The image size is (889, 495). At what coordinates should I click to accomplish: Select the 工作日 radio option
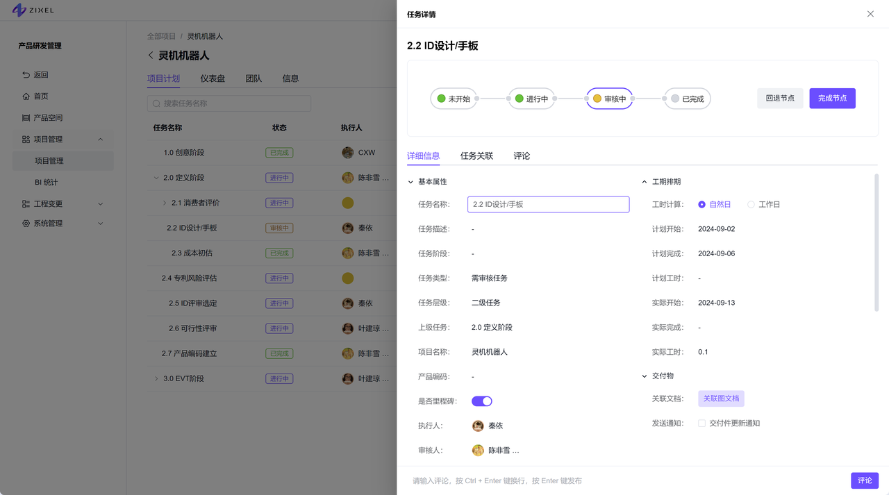tap(751, 205)
